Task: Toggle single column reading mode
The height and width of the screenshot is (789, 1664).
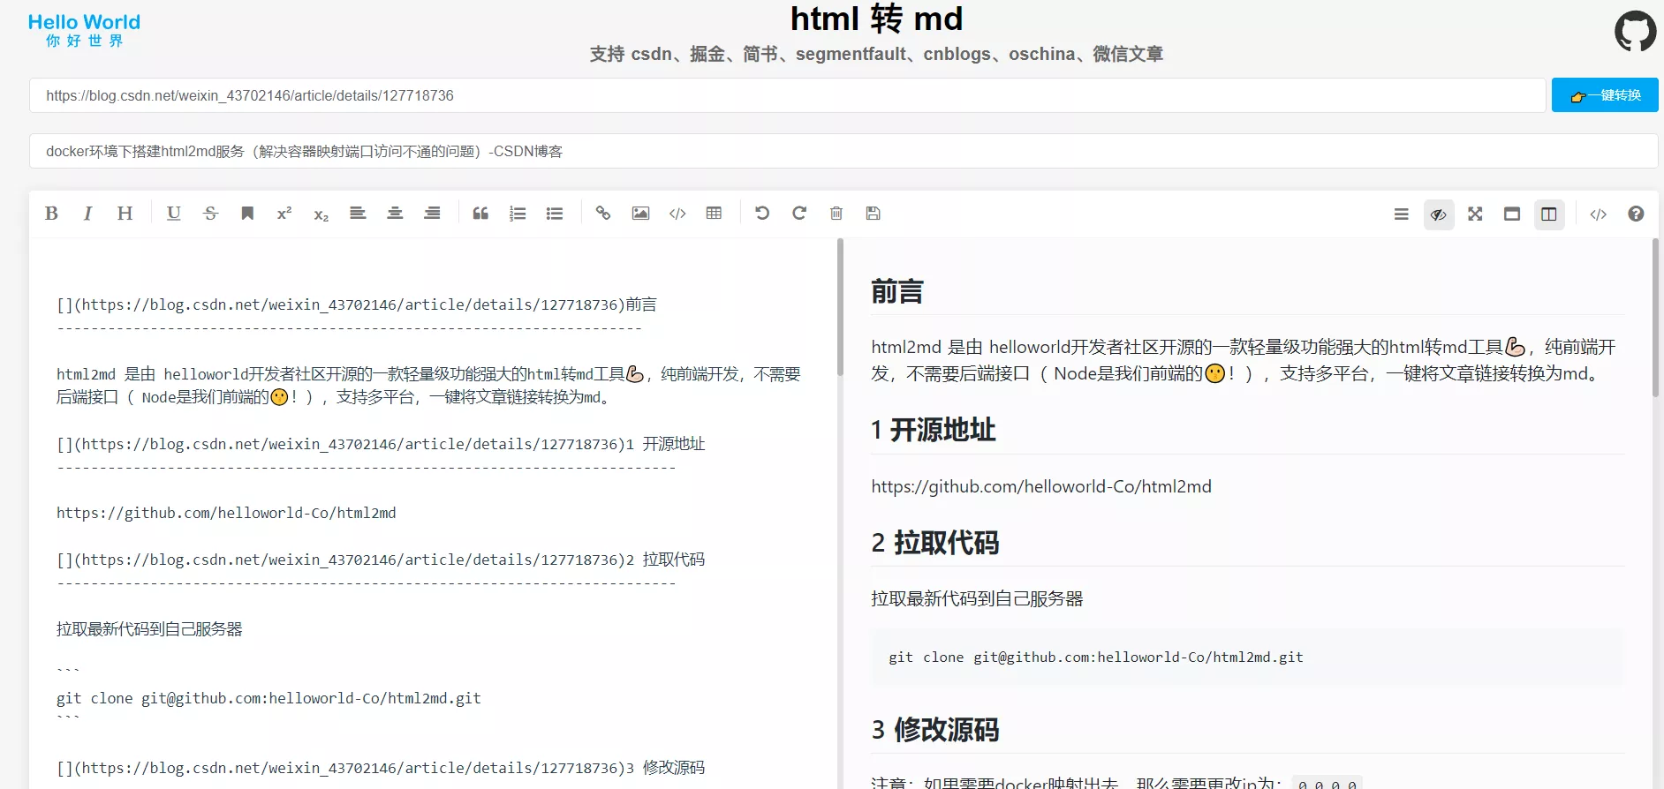Action: (1512, 214)
